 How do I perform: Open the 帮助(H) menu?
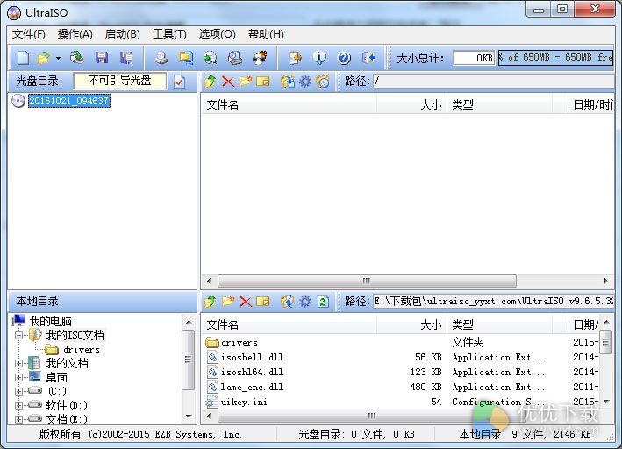tap(266, 34)
